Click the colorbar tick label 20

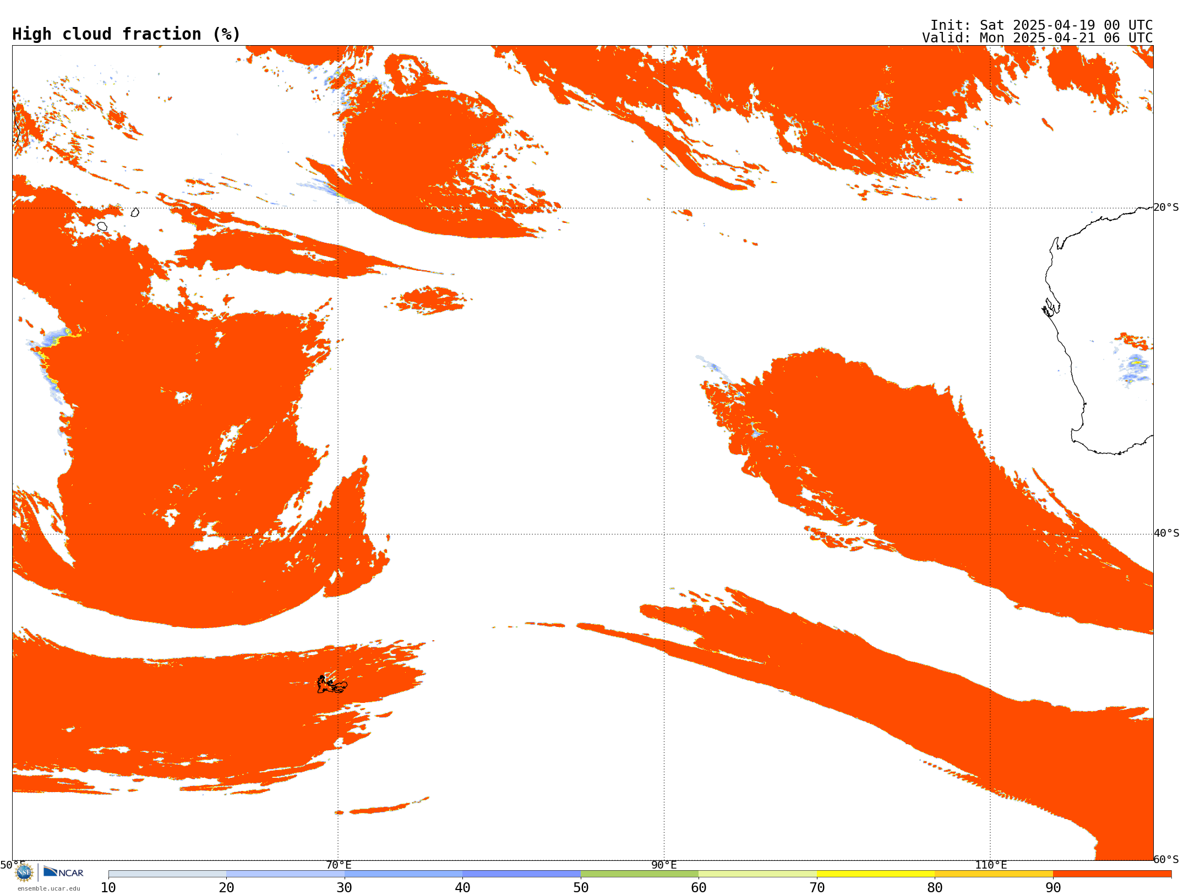226,887
